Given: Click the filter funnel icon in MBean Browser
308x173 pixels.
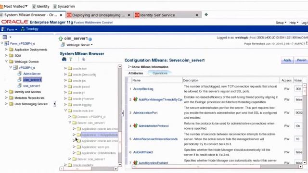Looking at the screenshot, I should click(x=71, y=59).
